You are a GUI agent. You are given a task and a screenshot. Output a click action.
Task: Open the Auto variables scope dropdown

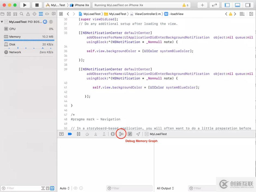click(65, 188)
